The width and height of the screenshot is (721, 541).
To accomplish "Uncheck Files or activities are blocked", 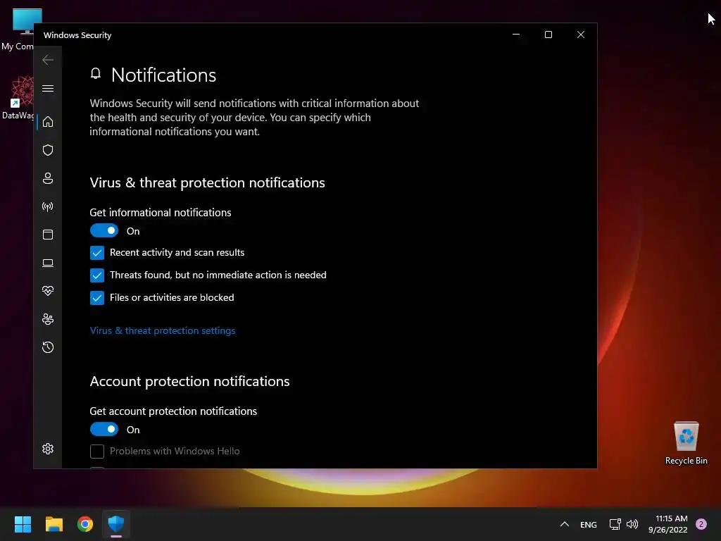I will coord(97,298).
